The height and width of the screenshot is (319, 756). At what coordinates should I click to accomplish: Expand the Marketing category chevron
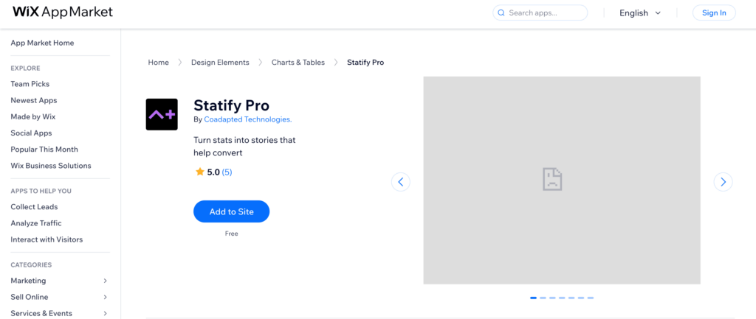tap(105, 281)
